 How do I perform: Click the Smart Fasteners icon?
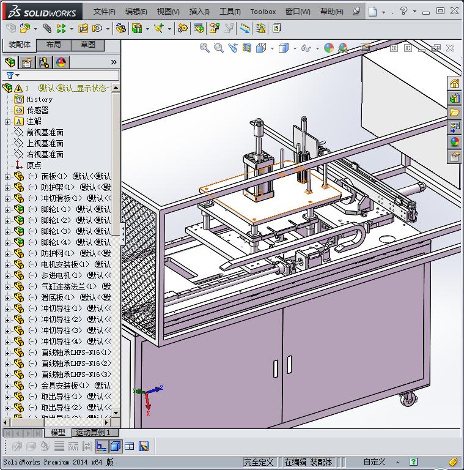tap(83, 29)
